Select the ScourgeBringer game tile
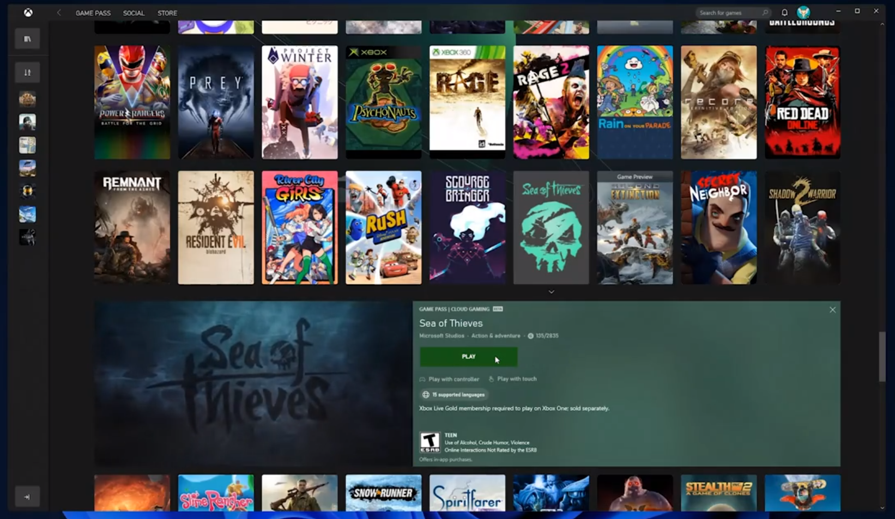This screenshot has width=895, height=519. click(467, 228)
